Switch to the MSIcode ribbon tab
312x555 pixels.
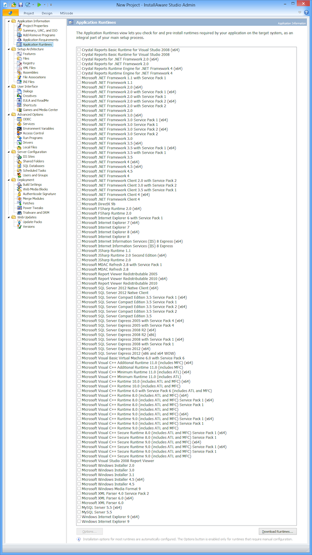point(67,13)
